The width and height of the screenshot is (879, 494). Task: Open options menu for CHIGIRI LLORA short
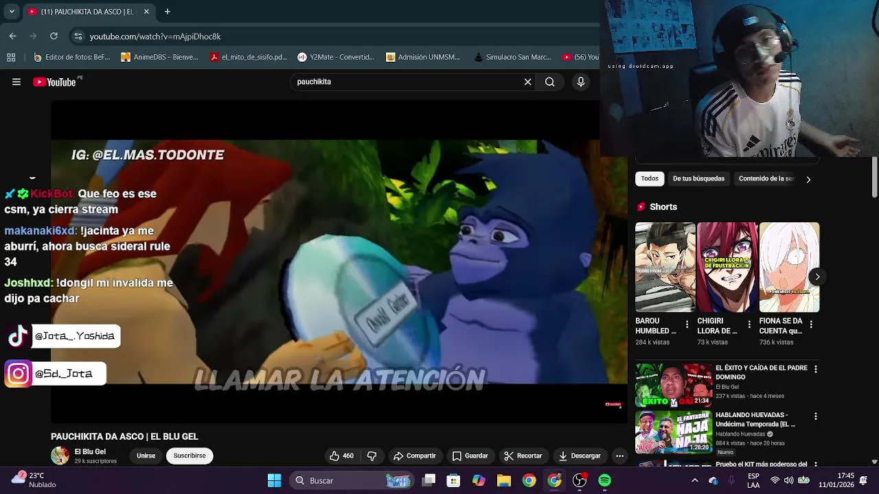click(749, 325)
